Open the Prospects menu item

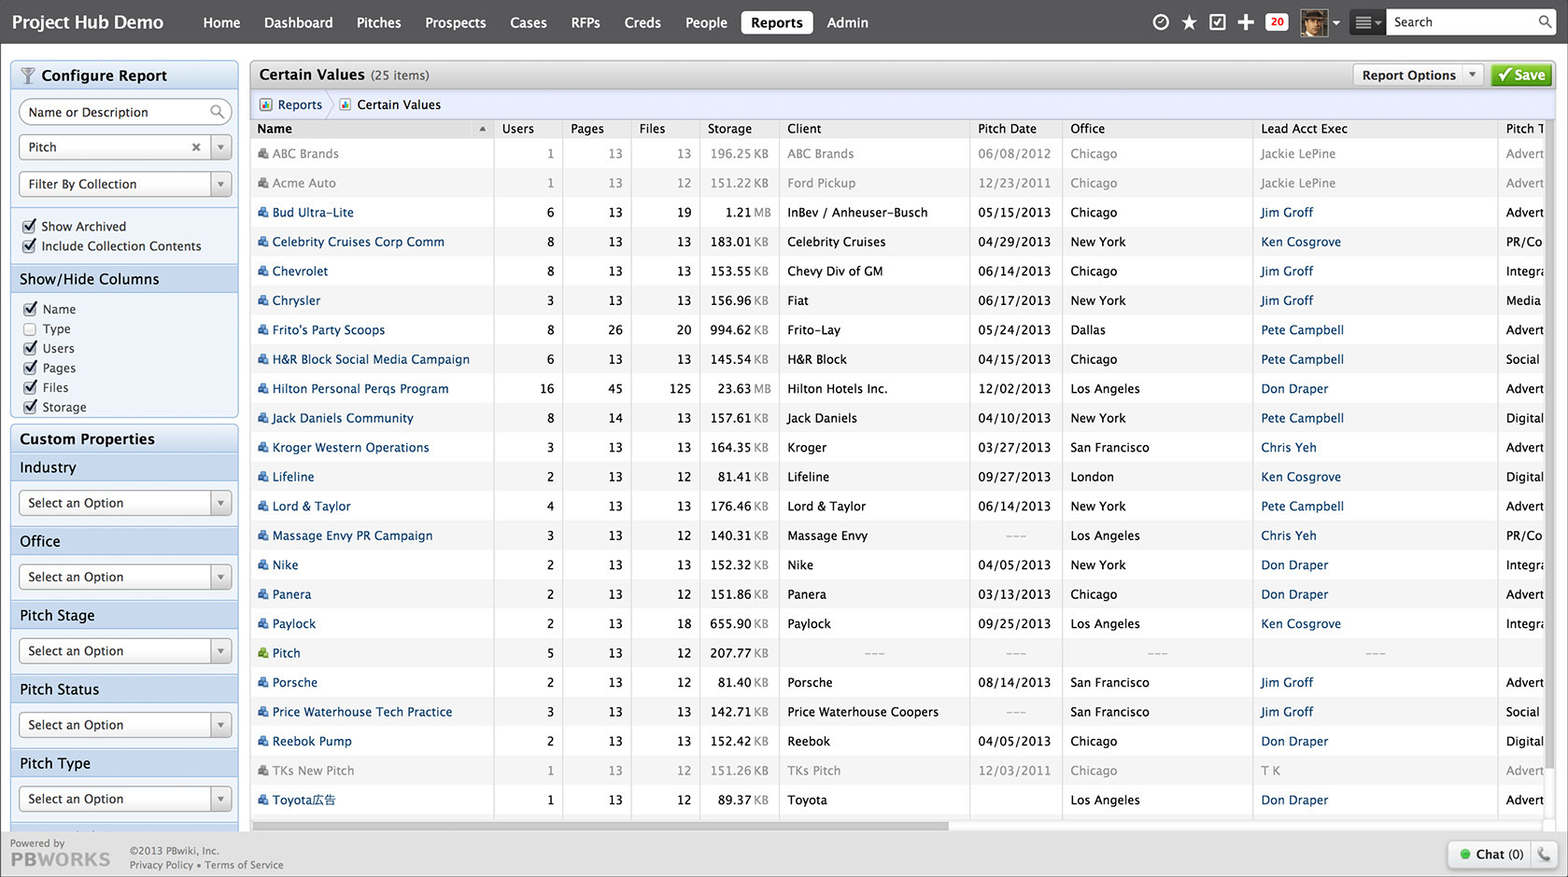455,21
